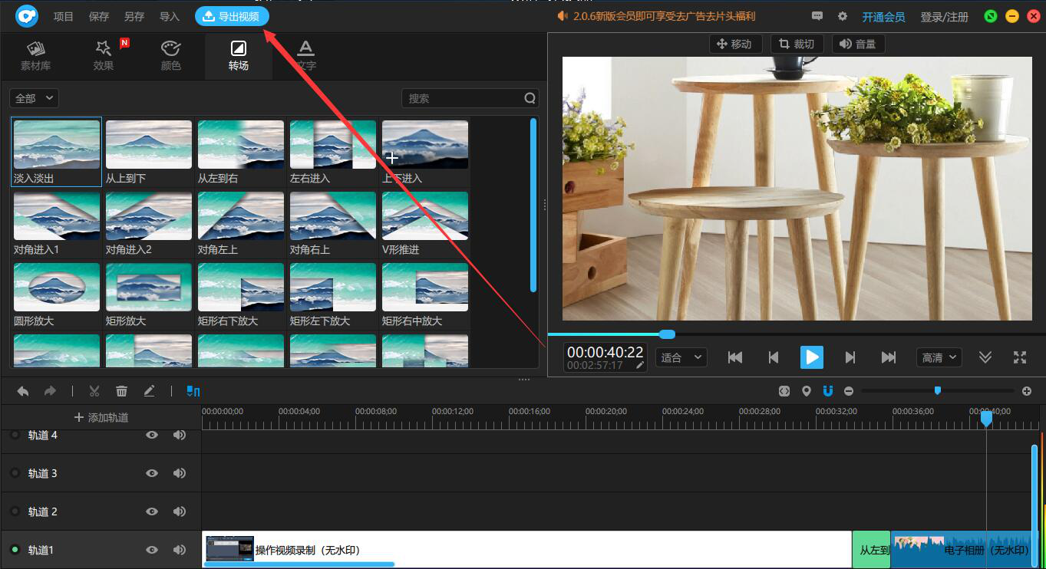Viewport: 1046px width, 569px height.
Task: Step back to the previous frame
Action: click(774, 357)
